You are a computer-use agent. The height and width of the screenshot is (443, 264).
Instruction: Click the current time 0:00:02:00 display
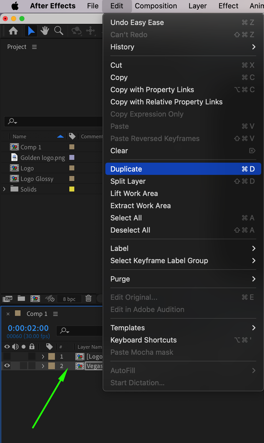pos(28,328)
